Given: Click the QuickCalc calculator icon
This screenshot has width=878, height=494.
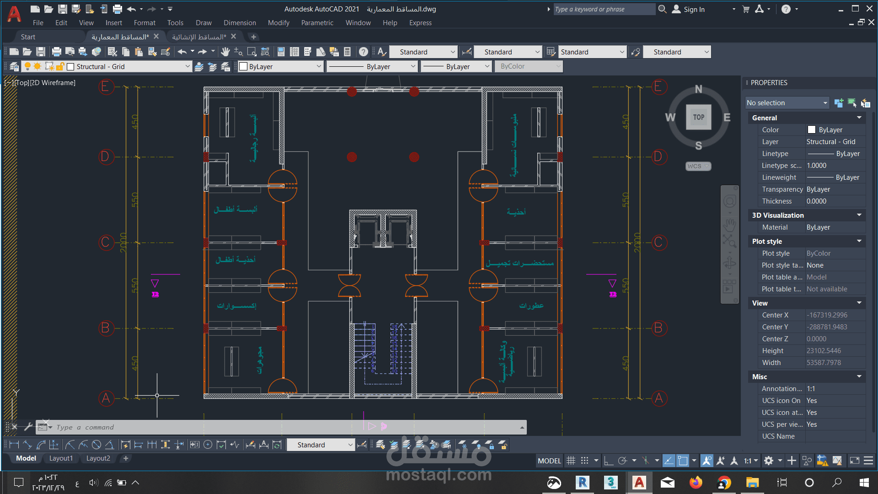Looking at the screenshot, I should point(348,52).
